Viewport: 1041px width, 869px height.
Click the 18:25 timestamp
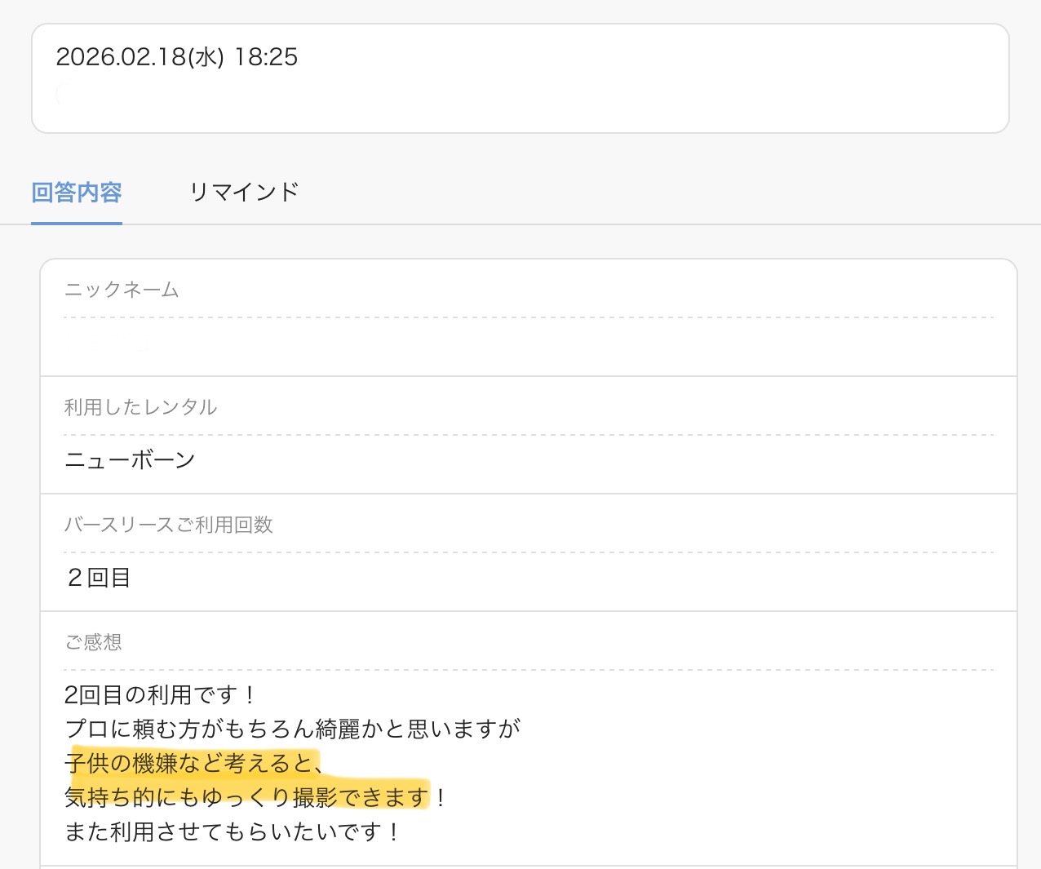click(266, 57)
